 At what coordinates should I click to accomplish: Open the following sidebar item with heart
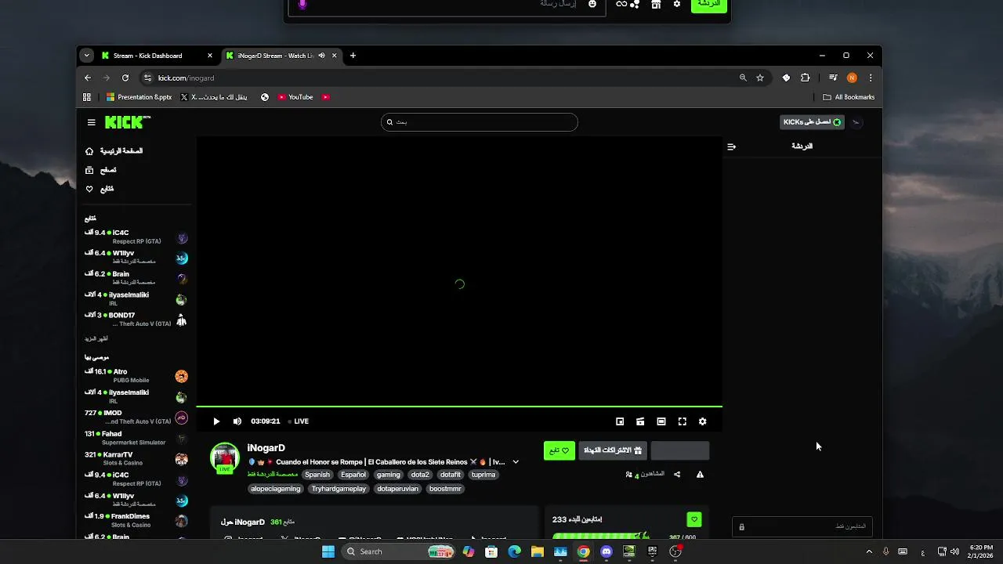point(100,189)
